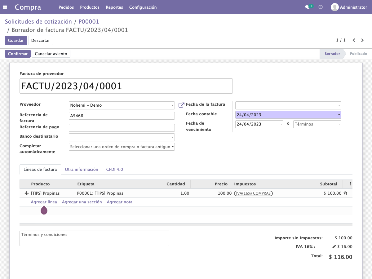Select the Líneas de factura tab
This screenshot has width=372, height=279.
click(40, 170)
